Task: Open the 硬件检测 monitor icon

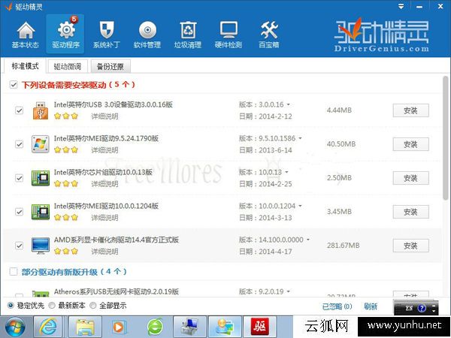Action: click(229, 35)
